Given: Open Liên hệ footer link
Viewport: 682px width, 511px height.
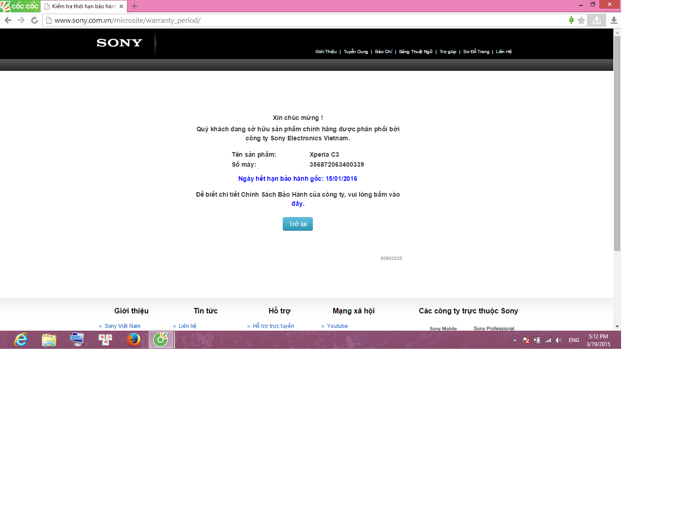Looking at the screenshot, I should click(187, 326).
